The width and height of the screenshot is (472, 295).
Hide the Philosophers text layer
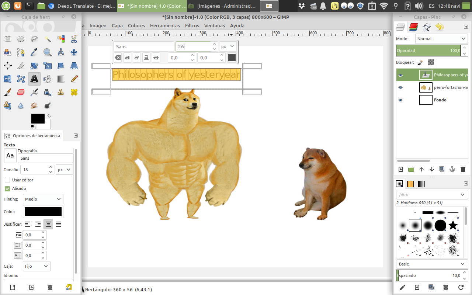click(401, 75)
